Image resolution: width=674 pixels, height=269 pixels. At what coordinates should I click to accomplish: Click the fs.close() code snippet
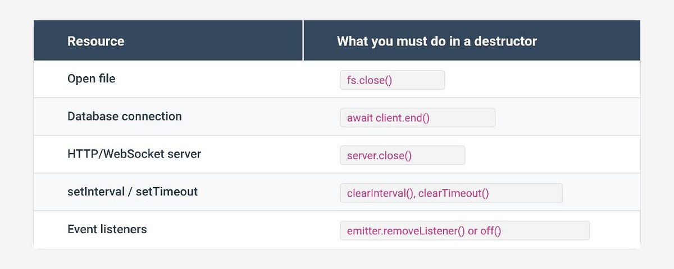pyautogui.click(x=393, y=80)
